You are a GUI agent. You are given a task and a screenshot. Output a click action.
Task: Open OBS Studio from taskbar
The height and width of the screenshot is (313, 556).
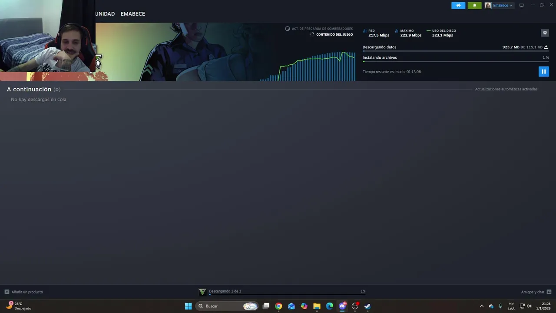click(x=355, y=306)
